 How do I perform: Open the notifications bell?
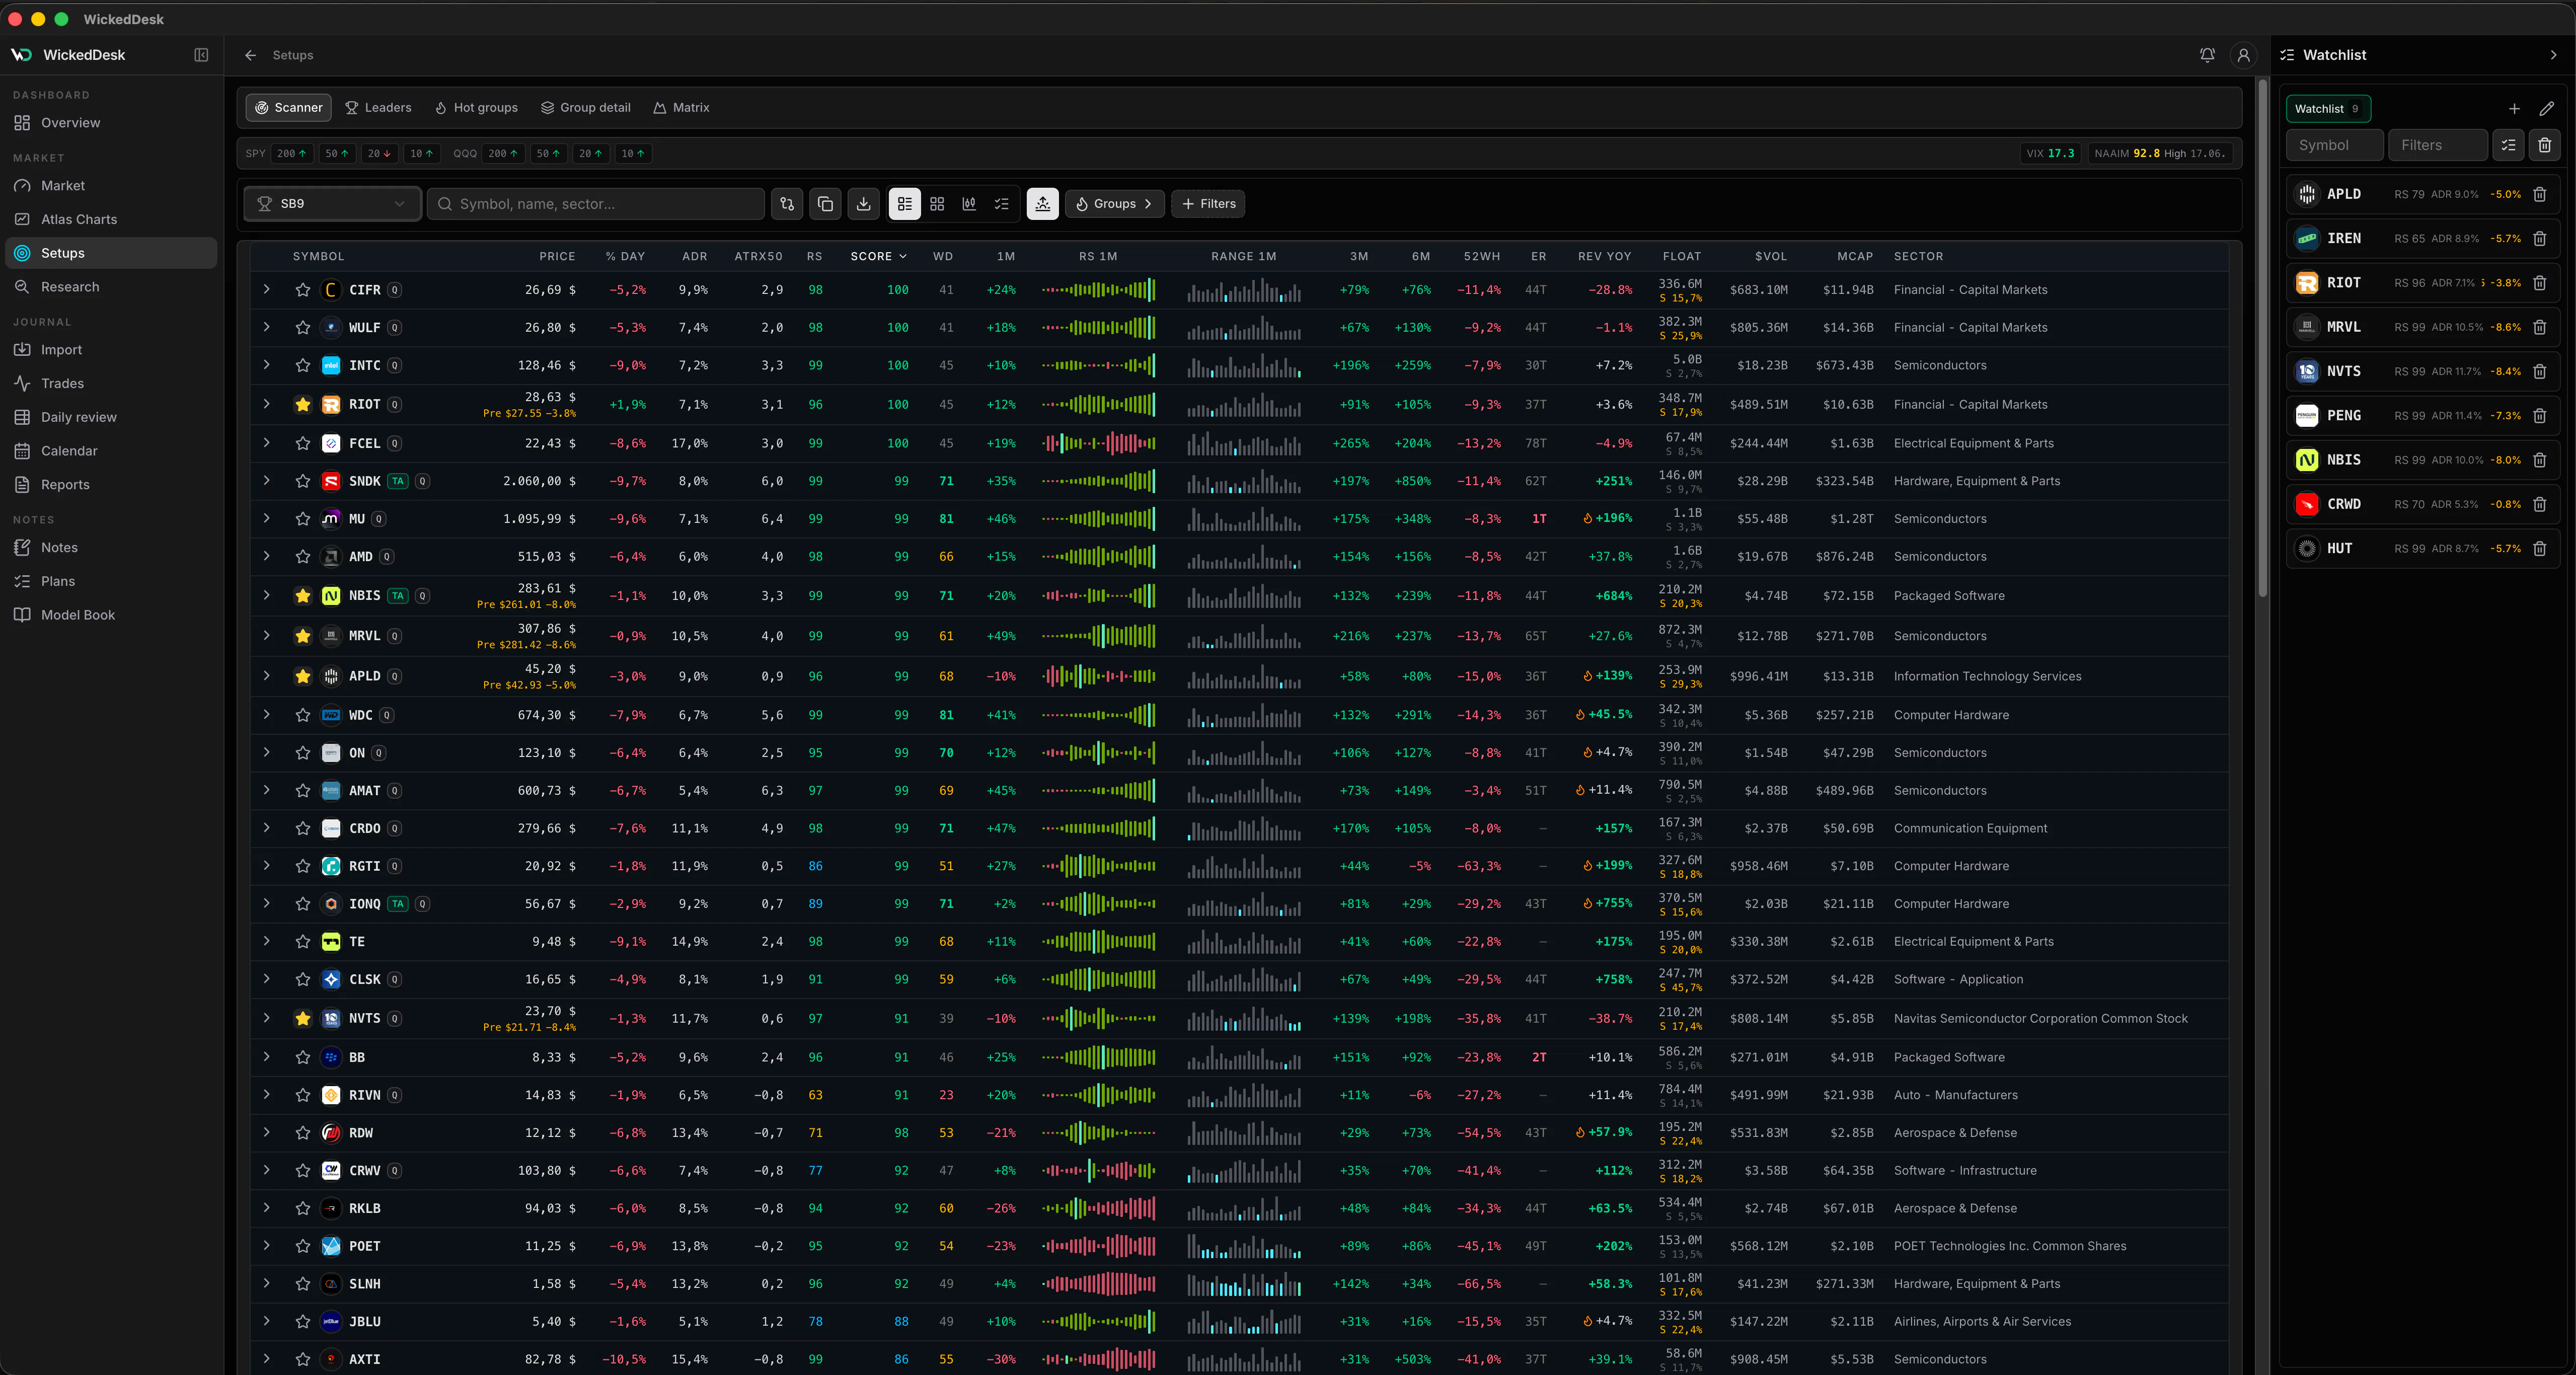2207,55
